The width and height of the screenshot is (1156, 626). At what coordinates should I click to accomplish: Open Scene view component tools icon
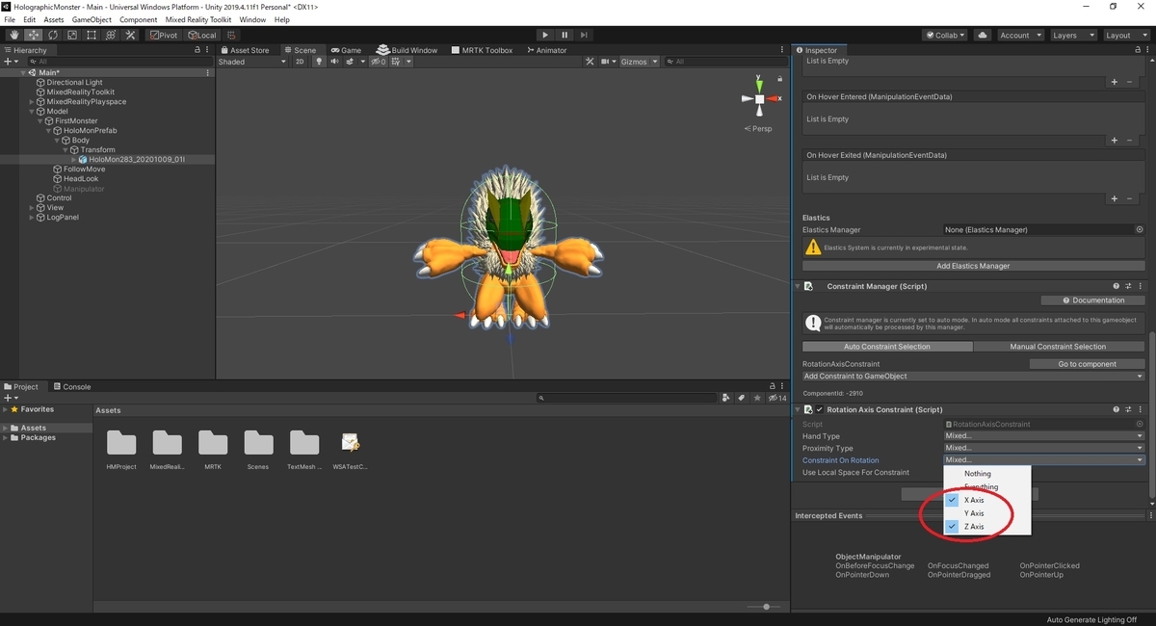pos(591,62)
